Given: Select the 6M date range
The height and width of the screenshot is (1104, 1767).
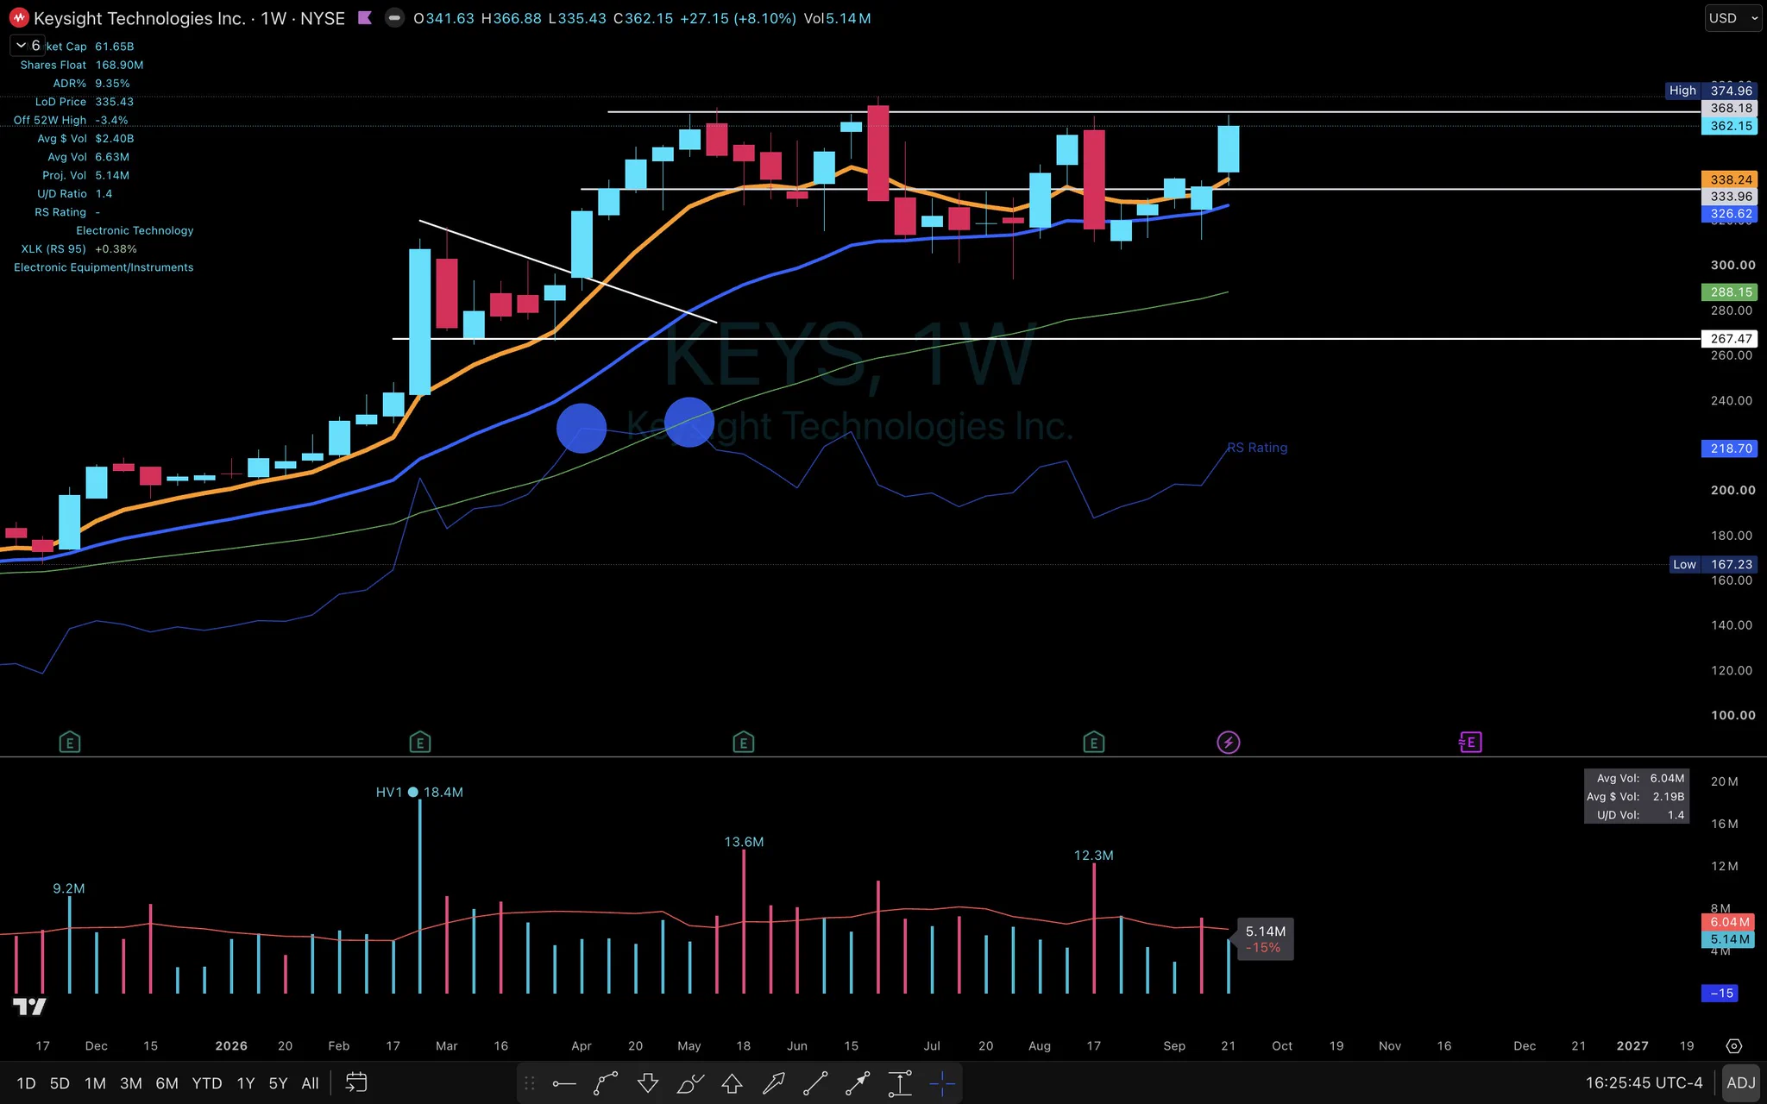Looking at the screenshot, I should 167,1083.
